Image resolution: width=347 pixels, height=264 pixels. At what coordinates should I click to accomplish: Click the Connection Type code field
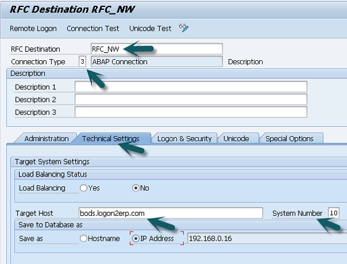83,61
